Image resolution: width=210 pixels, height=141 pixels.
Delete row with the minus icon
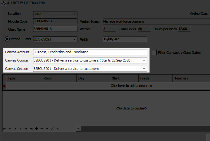[x=42, y=128]
